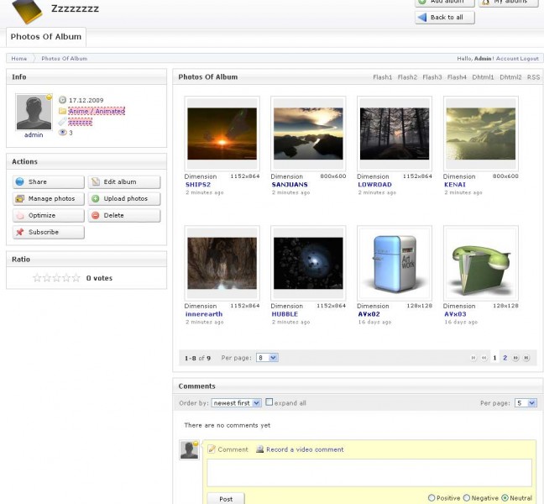Click the Comment pencil icon
Viewport: 544px width, 504px height.
pos(212,449)
